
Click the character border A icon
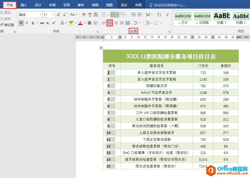pos(96,15)
